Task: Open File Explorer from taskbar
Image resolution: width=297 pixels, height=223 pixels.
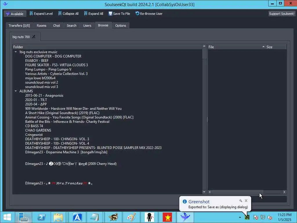Action: tap(58, 217)
